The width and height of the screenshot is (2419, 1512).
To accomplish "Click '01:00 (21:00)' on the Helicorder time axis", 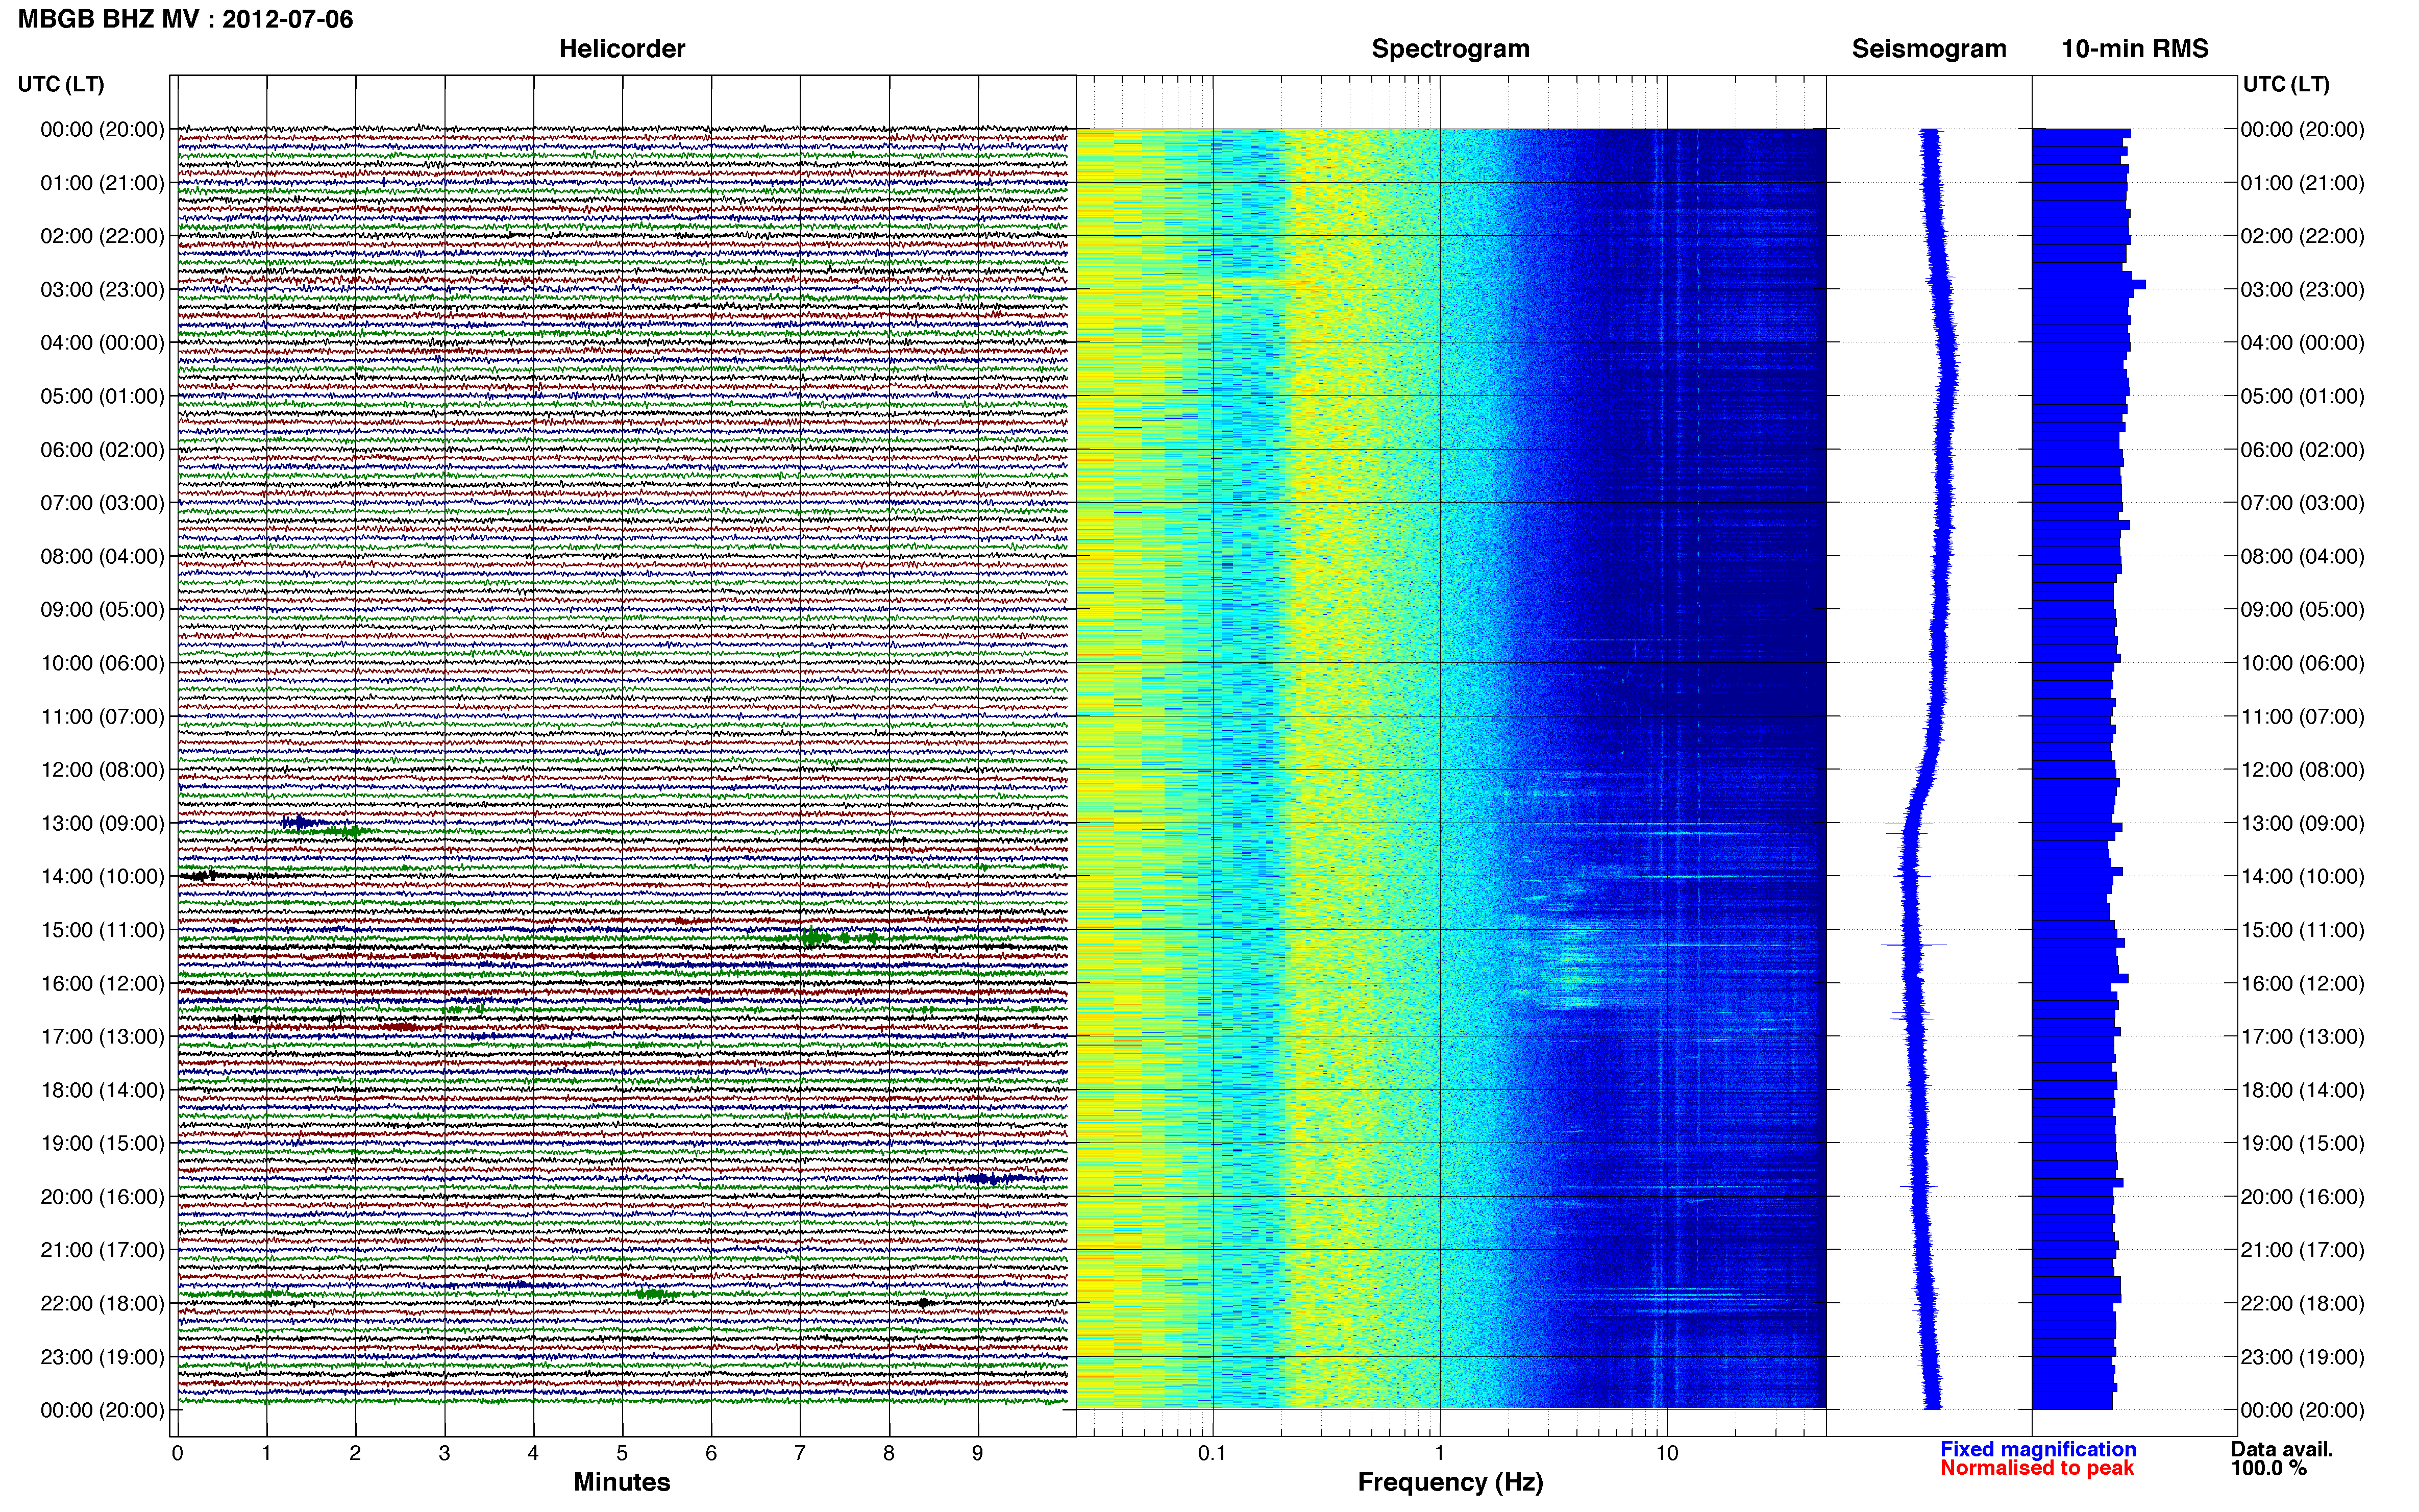I will coord(102,183).
